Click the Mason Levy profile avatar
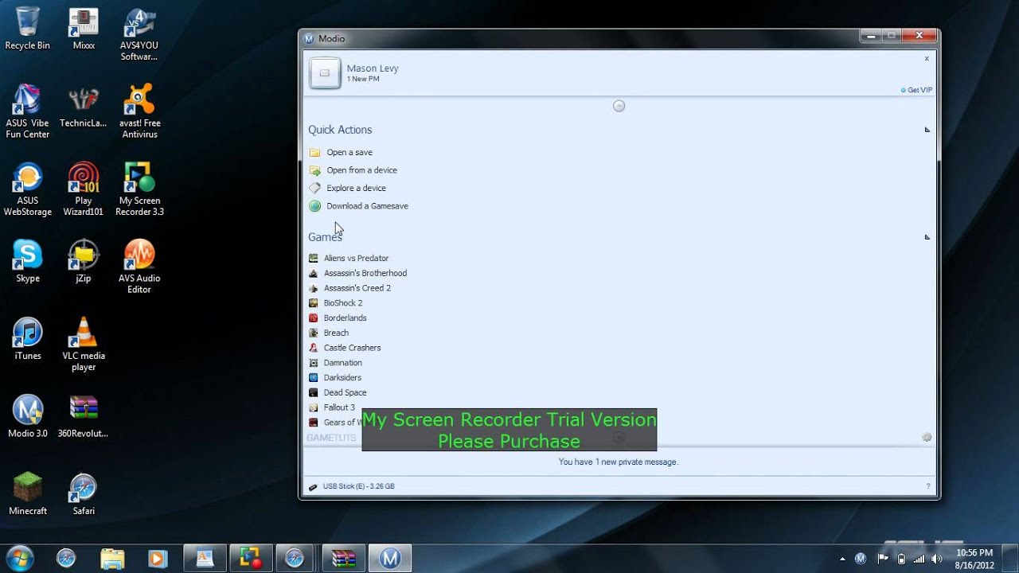Image resolution: width=1019 pixels, height=573 pixels. (325, 73)
